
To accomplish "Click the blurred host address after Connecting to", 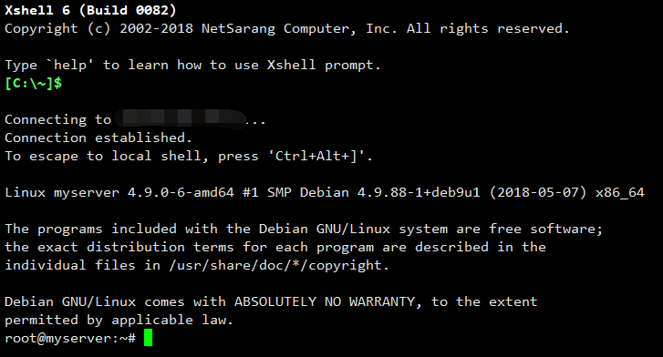I will coord(181,117).
